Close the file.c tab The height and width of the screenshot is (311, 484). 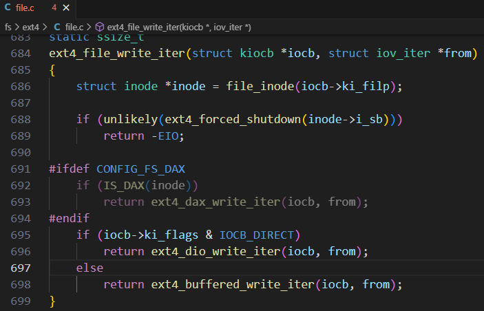click(66, 8)
